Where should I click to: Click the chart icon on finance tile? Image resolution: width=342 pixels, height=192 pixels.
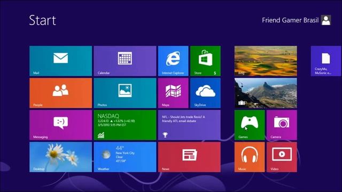[101, 135]
